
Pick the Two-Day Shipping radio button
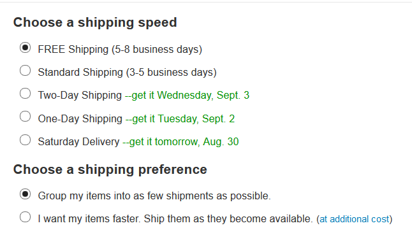[26, 94]
